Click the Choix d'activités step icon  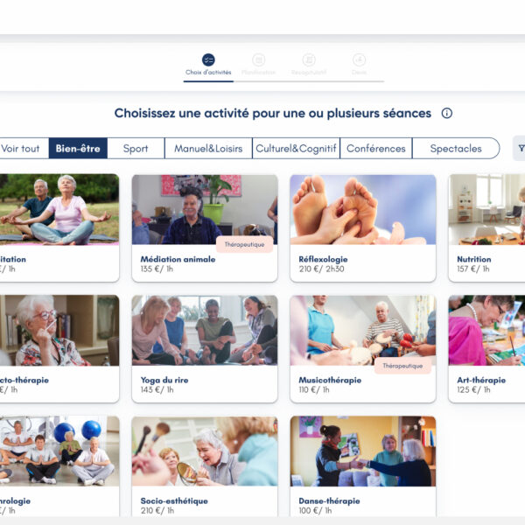(x=208, y=59)
